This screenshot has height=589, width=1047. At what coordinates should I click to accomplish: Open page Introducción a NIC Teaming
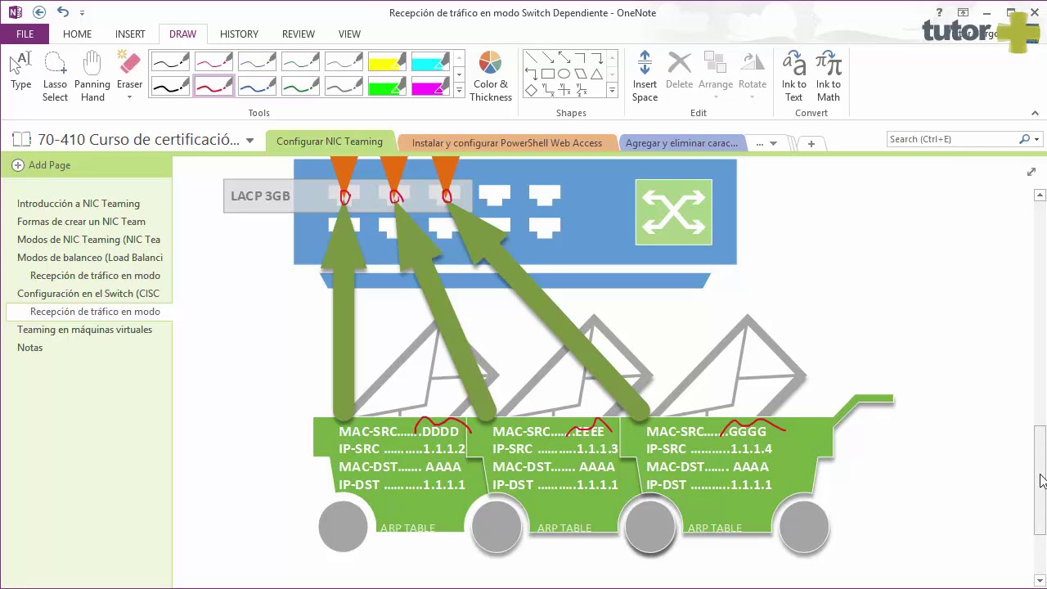point(79,204)
